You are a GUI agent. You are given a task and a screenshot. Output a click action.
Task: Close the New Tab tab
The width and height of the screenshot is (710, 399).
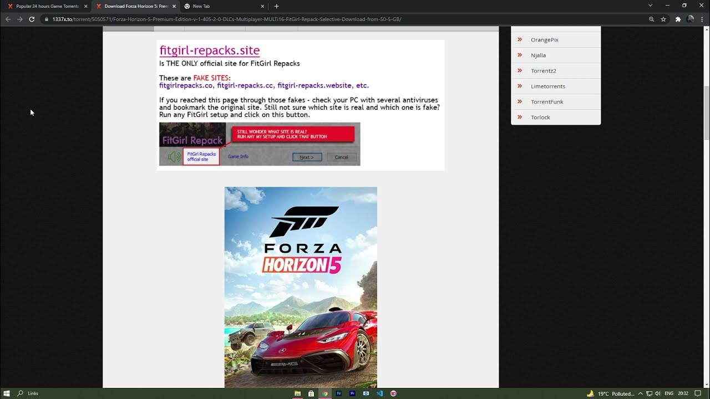(x=262, y=6)
